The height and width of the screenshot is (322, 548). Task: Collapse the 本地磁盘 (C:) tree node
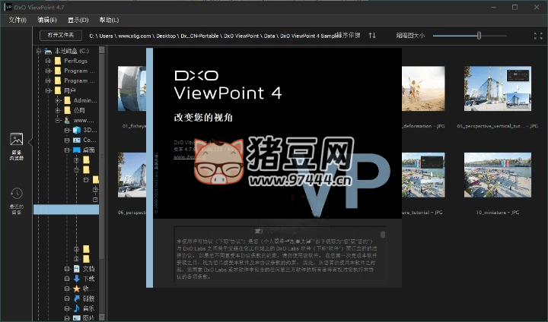(39, 51)
